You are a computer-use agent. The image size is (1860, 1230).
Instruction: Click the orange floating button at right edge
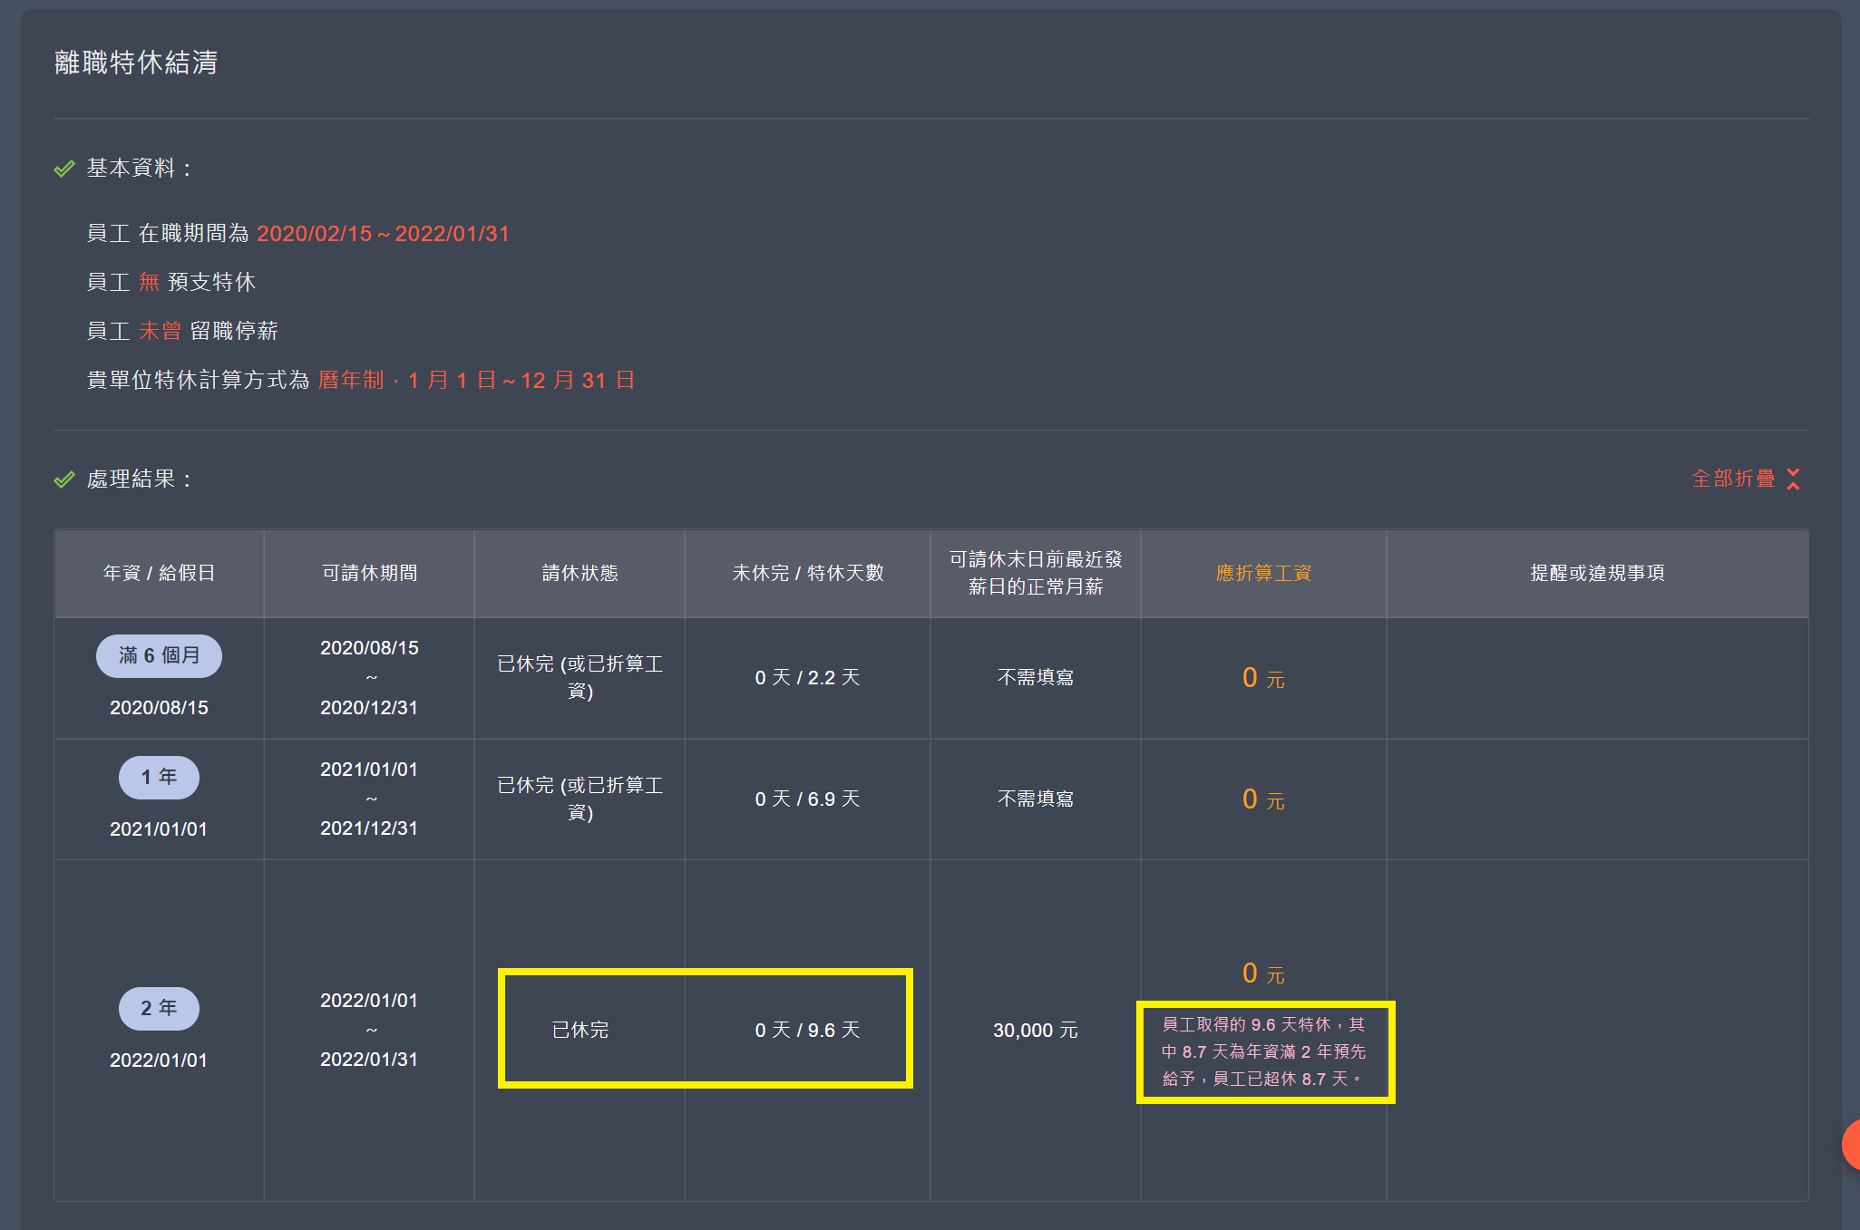(1852, 1145)
